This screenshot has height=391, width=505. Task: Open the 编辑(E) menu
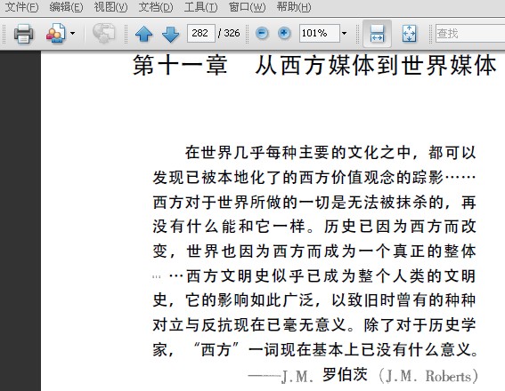coord(66,7)
